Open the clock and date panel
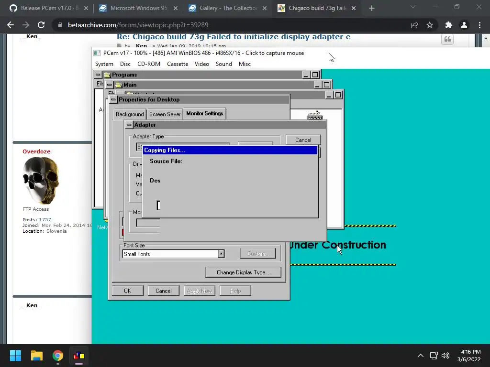The width and height of the screenshot is (490, 367). point(469,356)
